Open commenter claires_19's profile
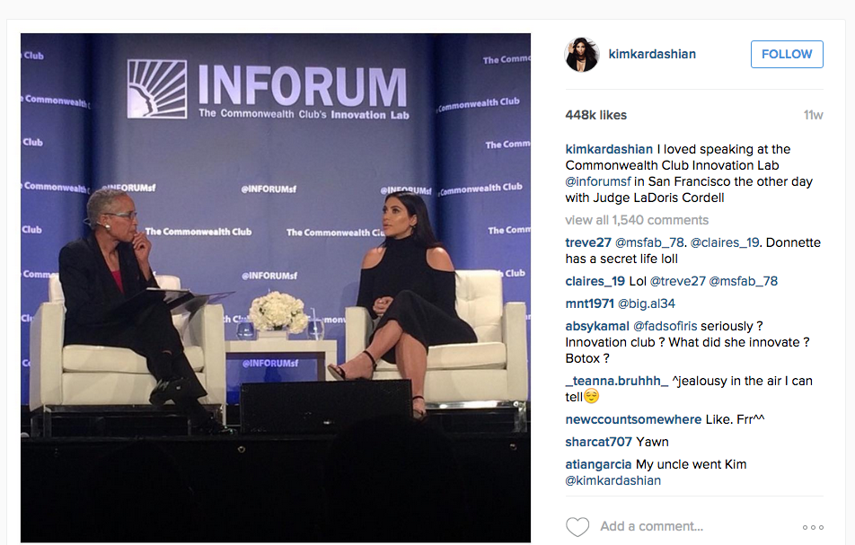 pos(595,281)
